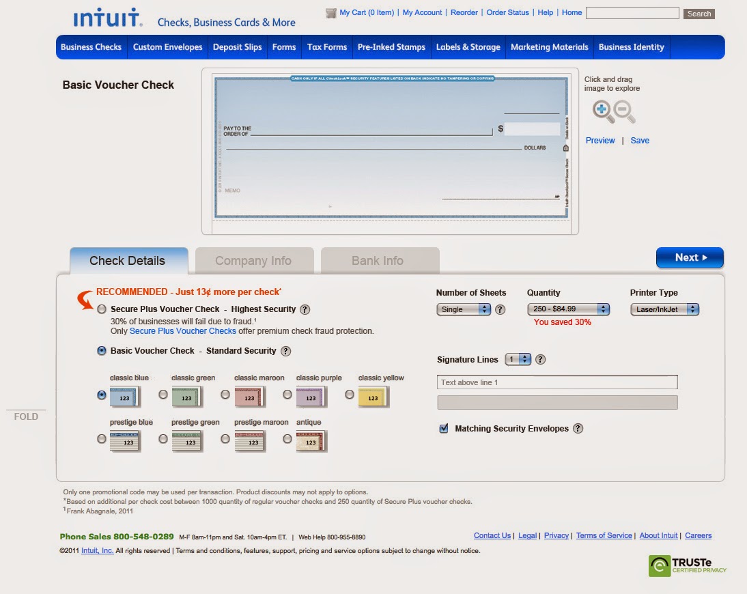Click the Save link
Screen dimensions: 747x594
(640, 141)
